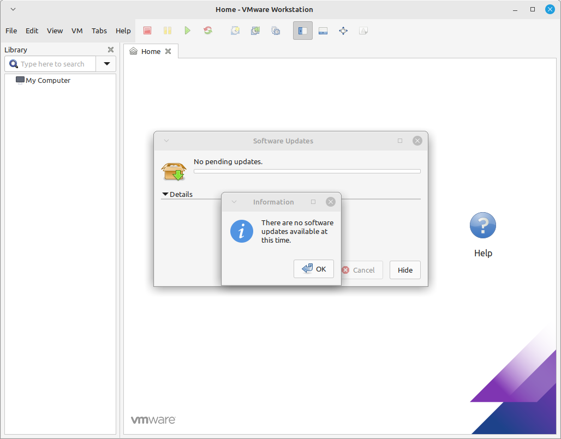Click the Take Snapshot clock icon
This screenshot has width=561, height=439.
[235, 31]
